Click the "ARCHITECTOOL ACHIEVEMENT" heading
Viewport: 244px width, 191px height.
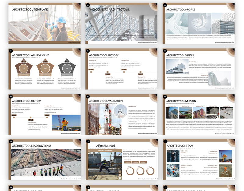point(30,55)
